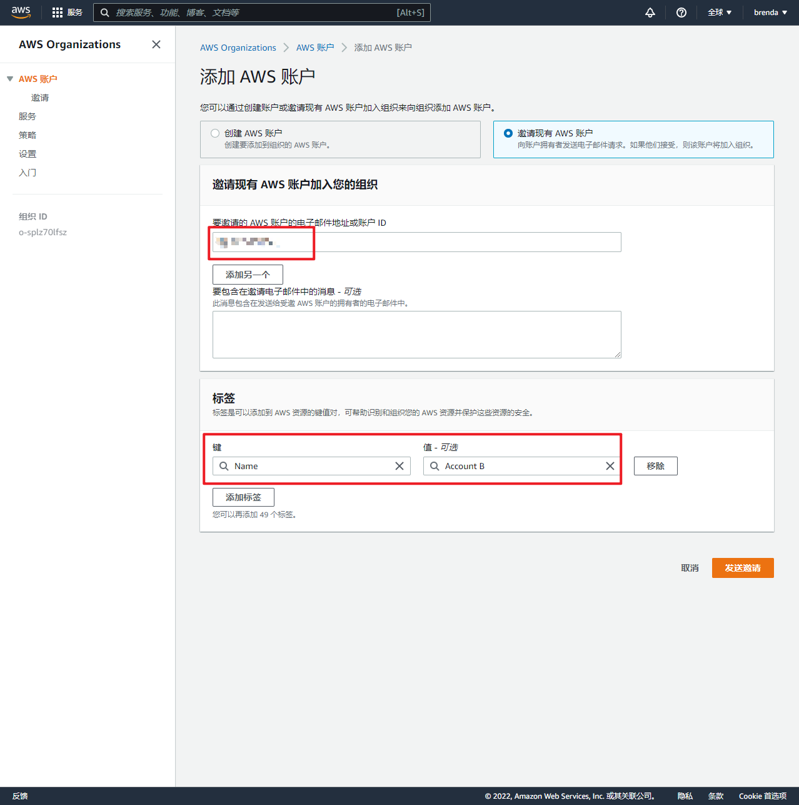The height and width of the screenshot is (805, 799).
Task: Open 服务 in the sidebar
Action: point(28,116)
